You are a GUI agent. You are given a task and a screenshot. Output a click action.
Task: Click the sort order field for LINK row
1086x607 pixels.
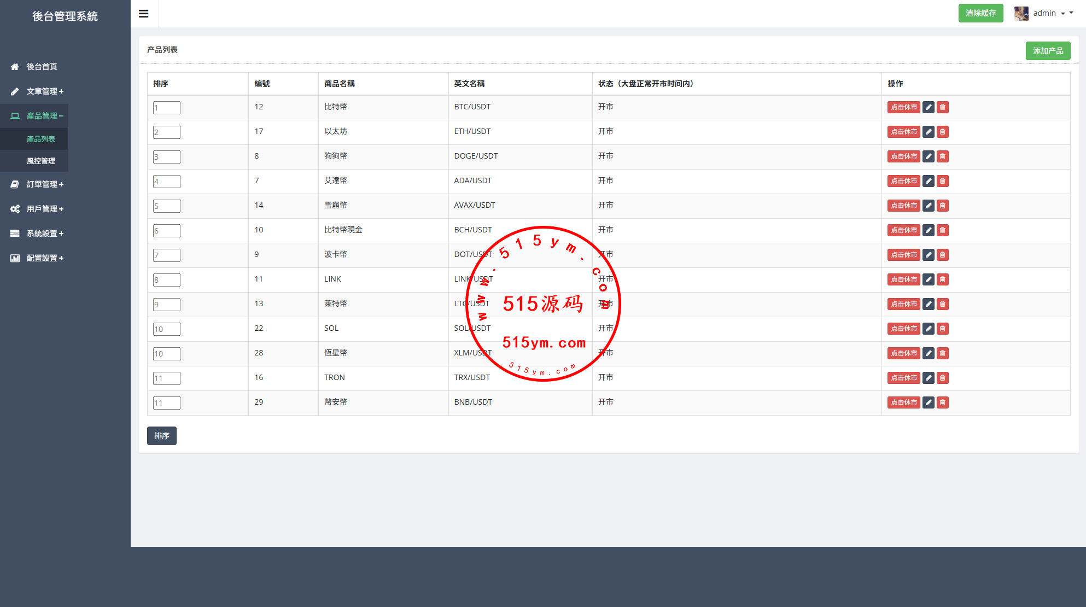[x=166, y=280]
